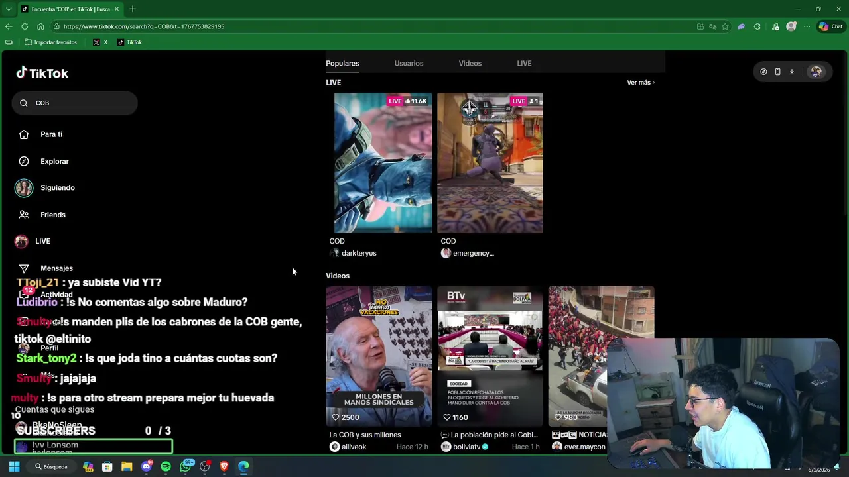The height and width of the screenshot is (477, 849).
Task: Click the TikTok logo
Action: 42,73
